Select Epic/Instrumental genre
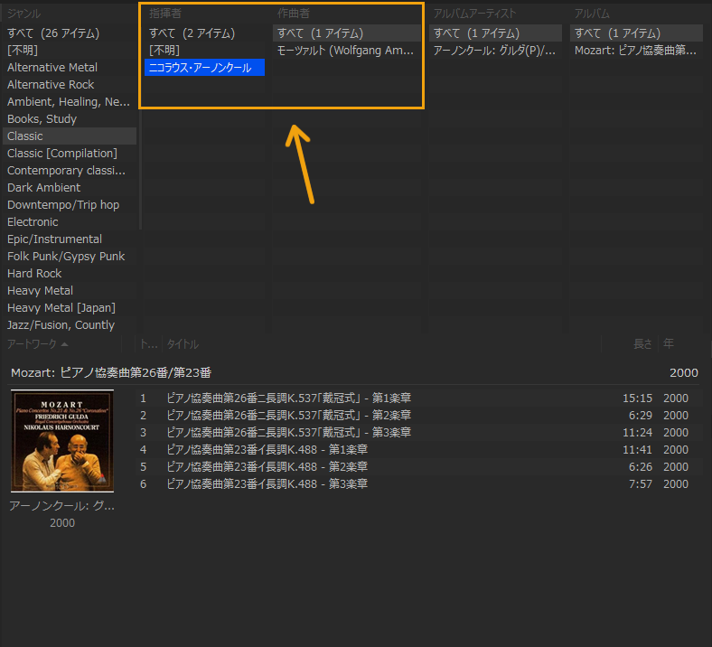The image size is (712, 647). [x=70, y=239]
